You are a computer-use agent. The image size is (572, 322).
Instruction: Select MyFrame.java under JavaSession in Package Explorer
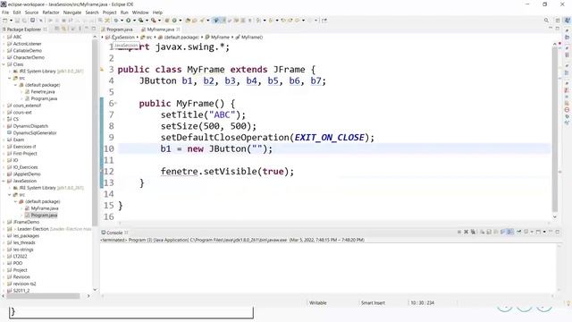coord(45,208)
